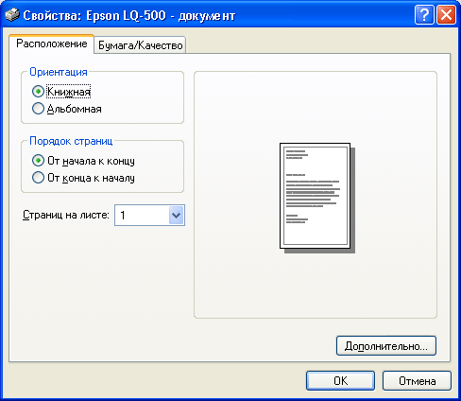
Task: Enable От конца к началу page order
Action: pos(38,178)
